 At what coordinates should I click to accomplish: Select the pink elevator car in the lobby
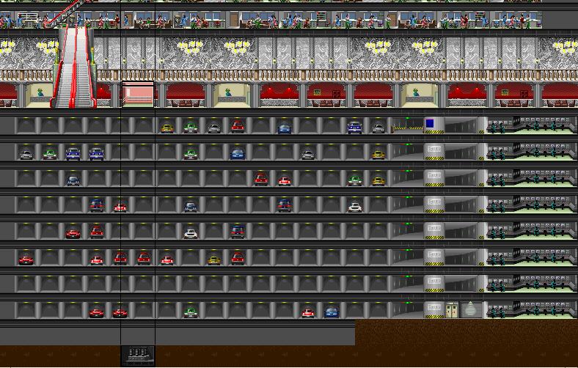point(137,95)
